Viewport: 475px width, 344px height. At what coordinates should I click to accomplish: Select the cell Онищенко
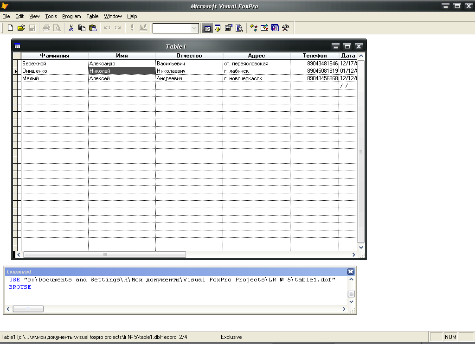(x=55, y=71)
